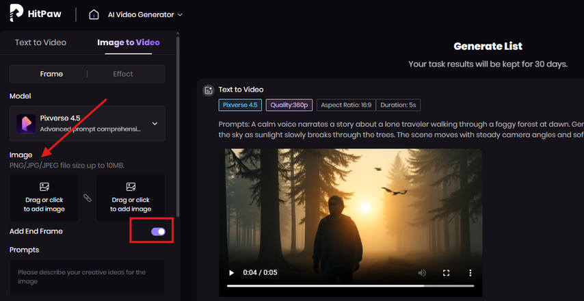Click the link icon between image boxes
This screenshot has height=301, width=584.
pos(87,198)
